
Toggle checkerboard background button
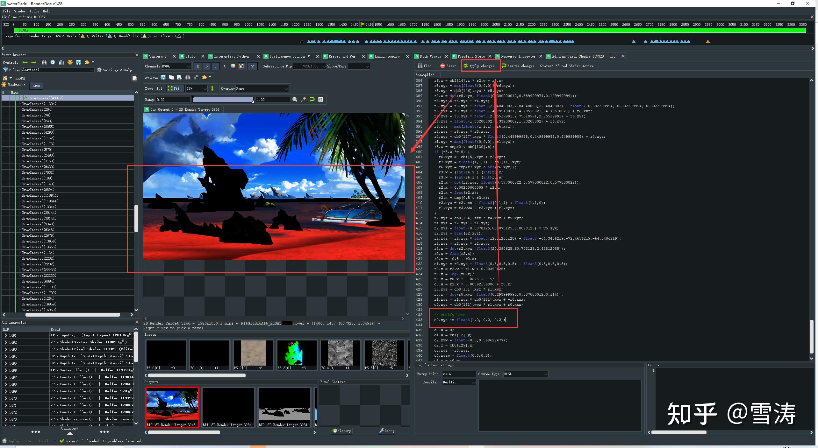(x=242, y=66)
